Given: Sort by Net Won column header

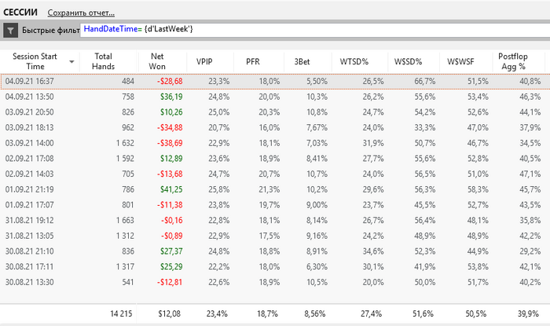Looking at the screenshot, I should pos(157,61).
